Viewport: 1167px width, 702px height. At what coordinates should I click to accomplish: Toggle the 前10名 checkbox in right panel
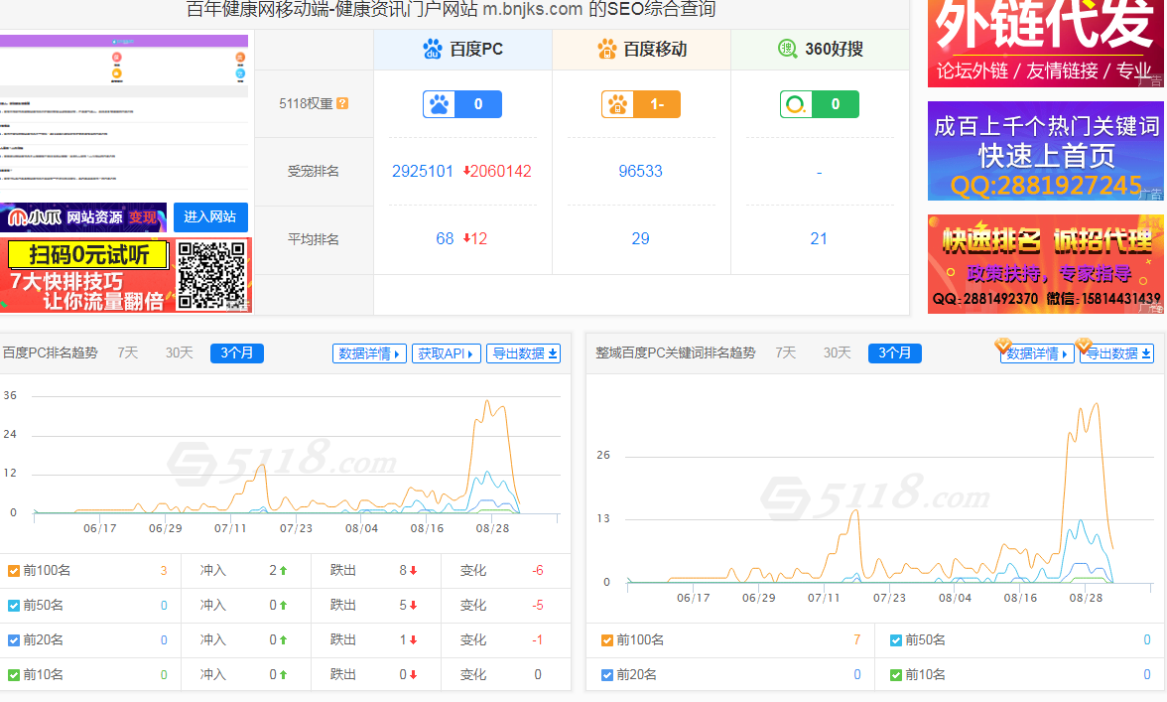click(896, 675)
